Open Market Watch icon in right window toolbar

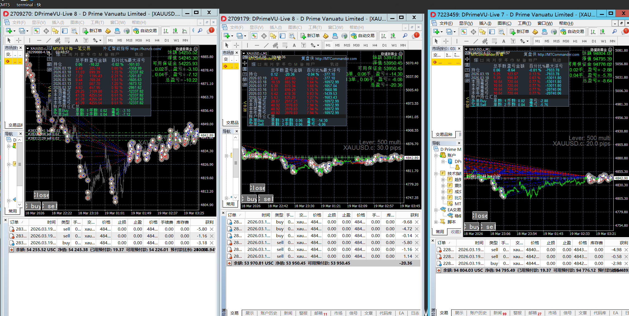[x=464, y=32]
